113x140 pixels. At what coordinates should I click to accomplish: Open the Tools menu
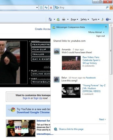point(95,19)
